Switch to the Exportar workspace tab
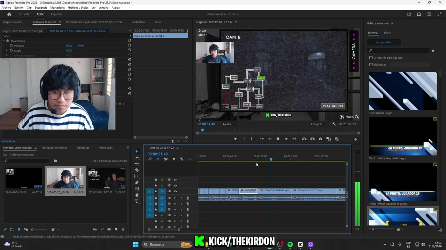446x250 pixels. [56, 14]
